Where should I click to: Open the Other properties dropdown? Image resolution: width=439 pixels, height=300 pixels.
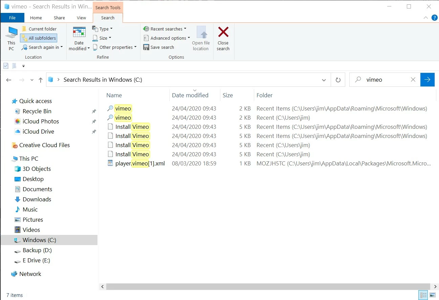pyautogui.click(x=114, y=47)
